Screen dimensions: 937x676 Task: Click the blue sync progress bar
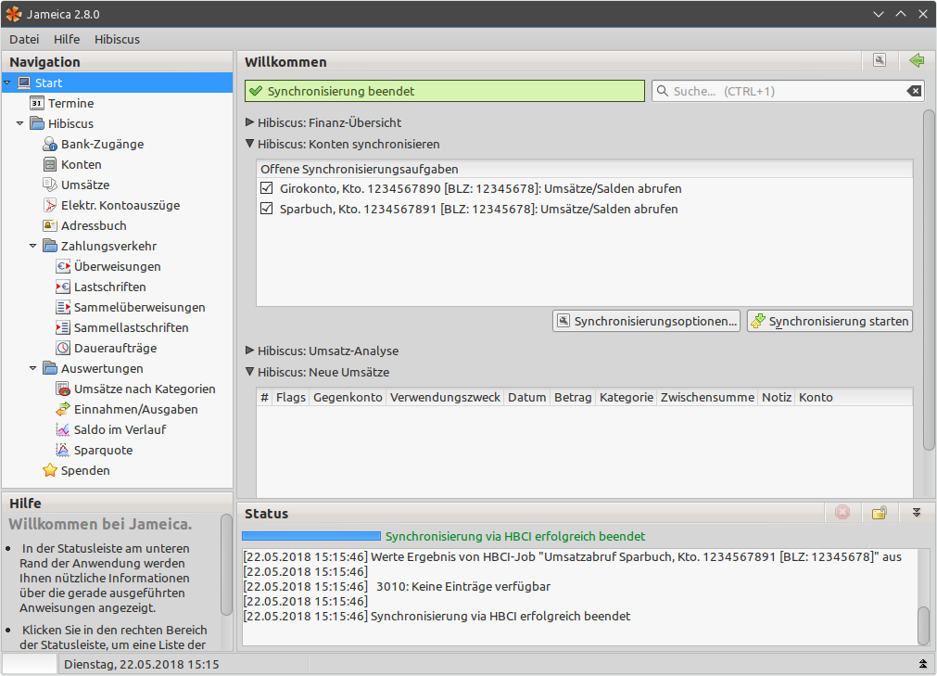[311, 536]
